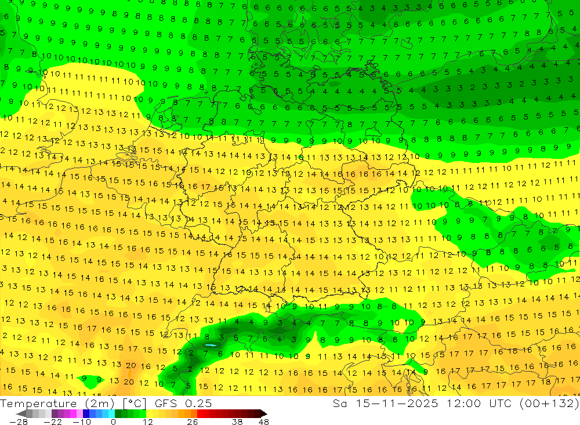This screenshot has height=425, width=580.
Task: Click the legend label "12"
Action: (x=147, y=422)
